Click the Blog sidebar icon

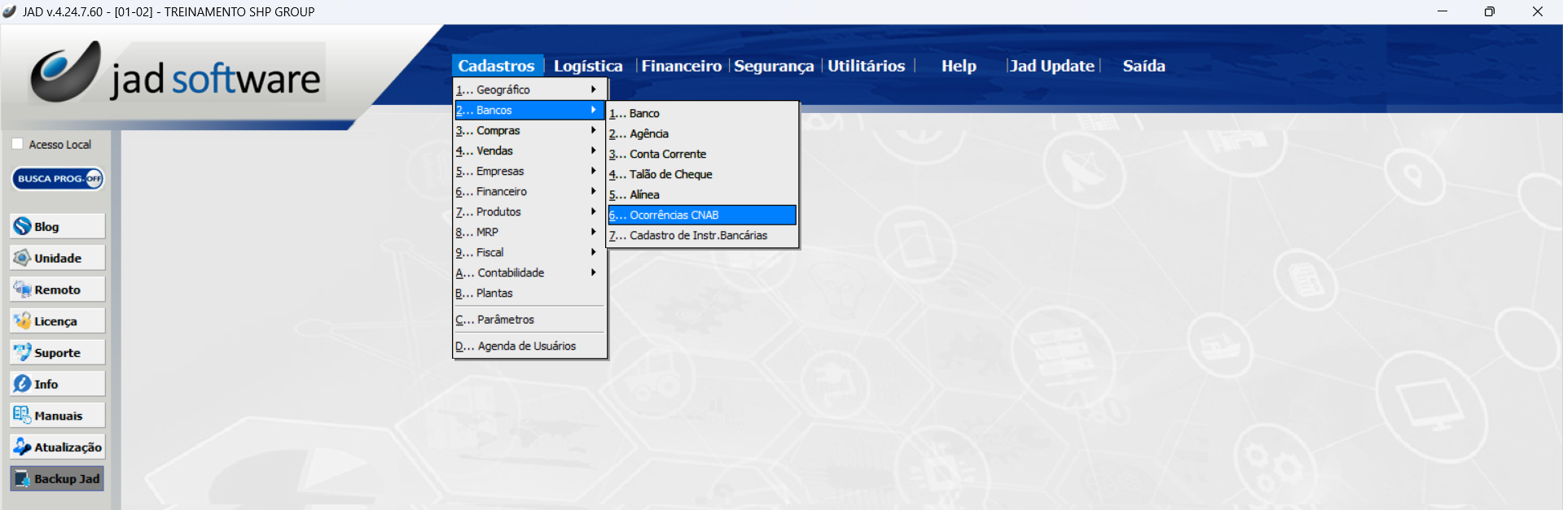point(23,226)
